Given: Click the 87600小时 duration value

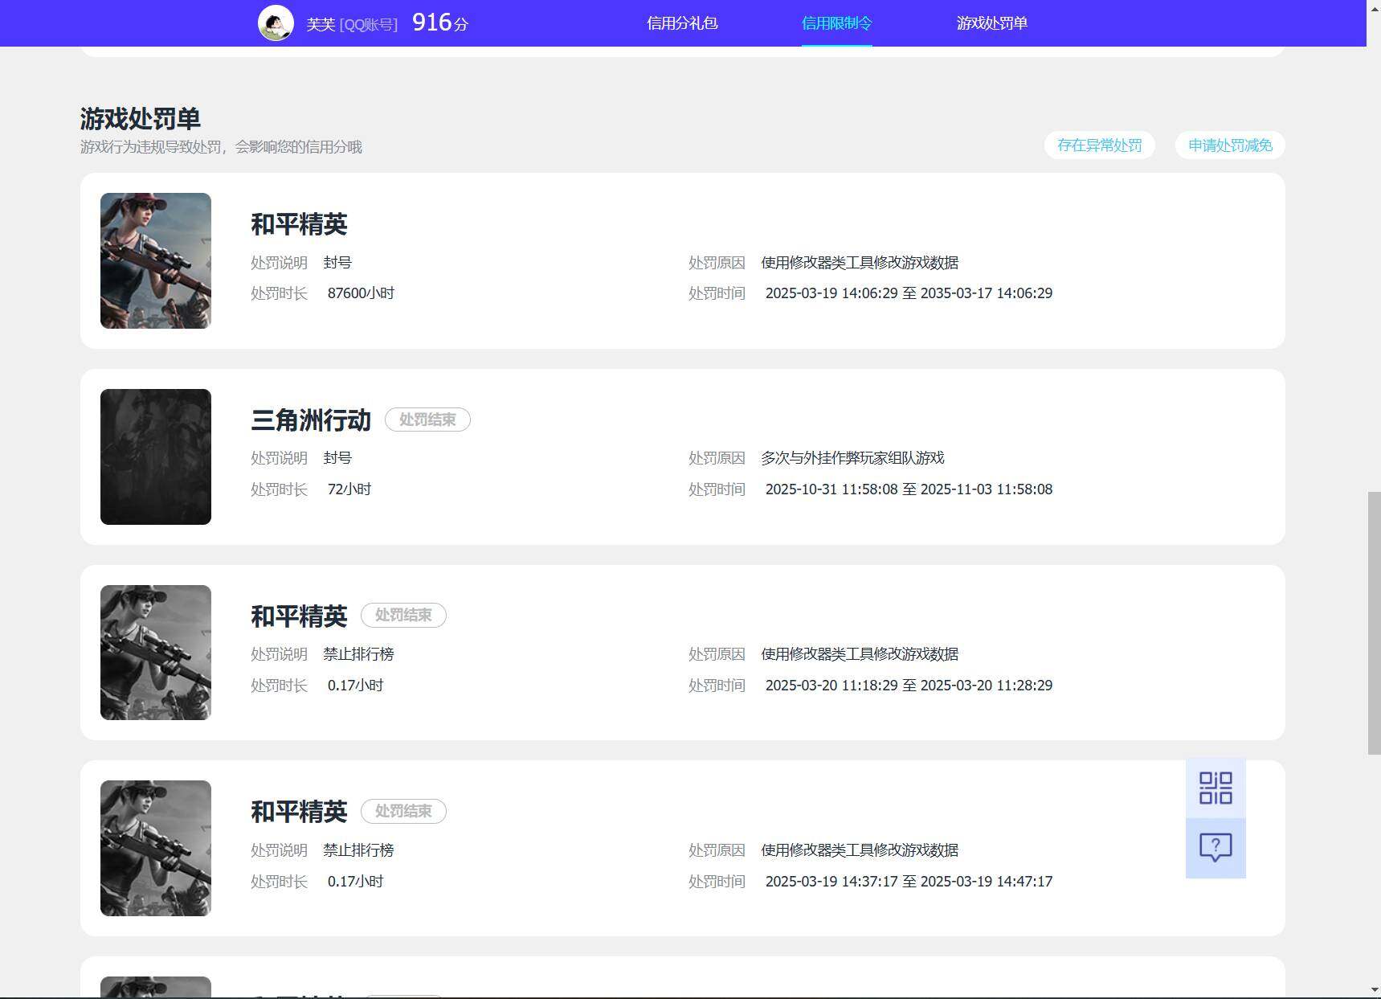Looking at the screenshot, I should click(361, 293).
